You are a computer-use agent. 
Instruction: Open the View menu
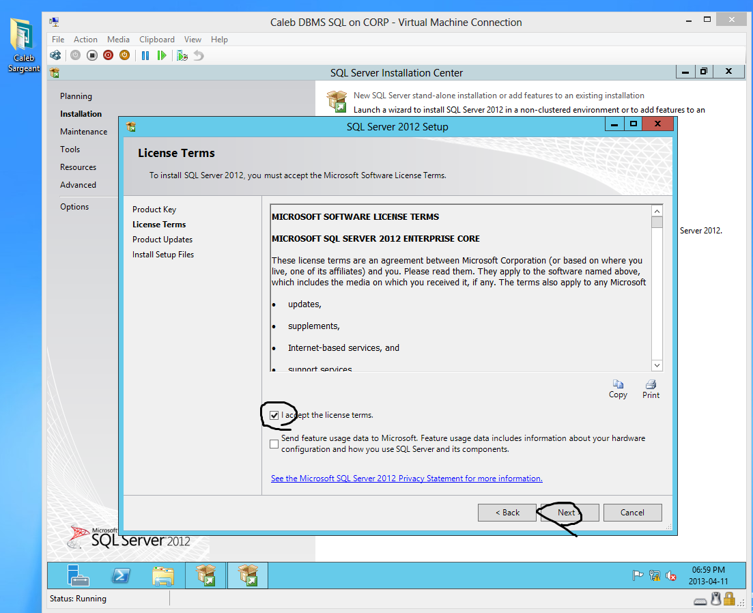point(193,40)
